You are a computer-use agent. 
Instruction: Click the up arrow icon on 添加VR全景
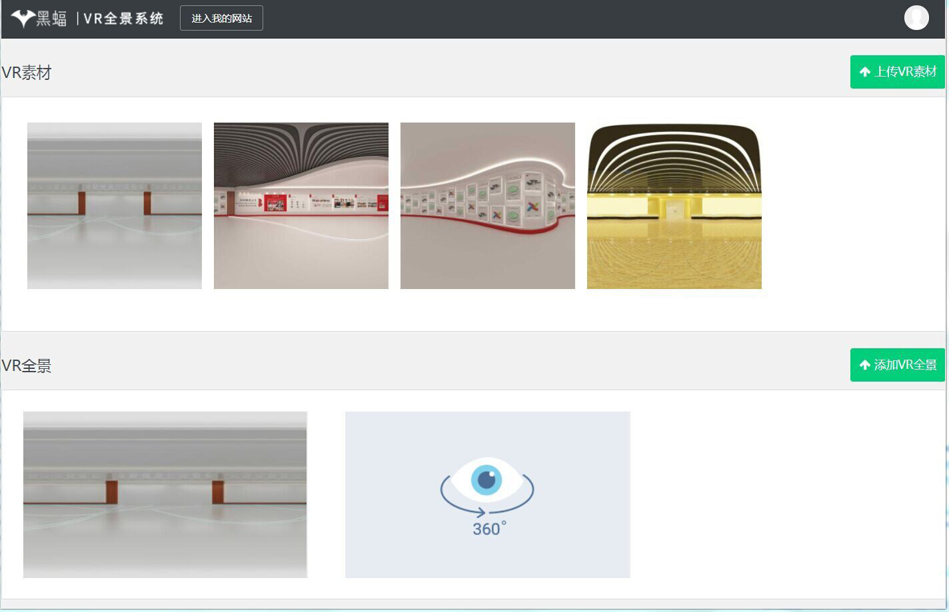[865, 365]
